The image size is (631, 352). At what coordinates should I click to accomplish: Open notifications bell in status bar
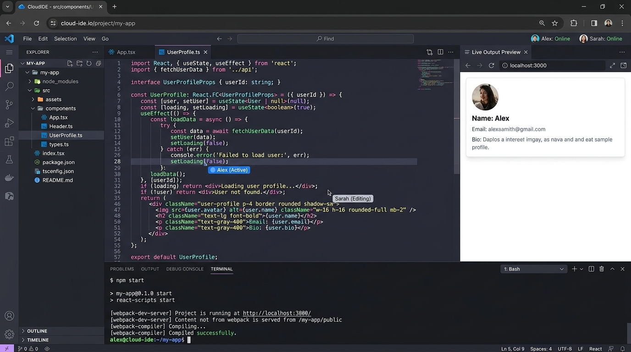[622, 349]
